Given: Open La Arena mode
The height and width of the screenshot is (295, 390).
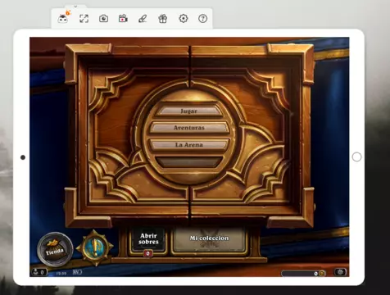Looking at the screenshot, I should [189, 145].
